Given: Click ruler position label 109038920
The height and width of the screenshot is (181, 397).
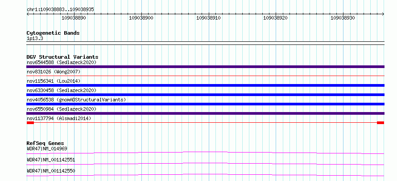Looking at the screenshot, I should (x=276, y=18).
